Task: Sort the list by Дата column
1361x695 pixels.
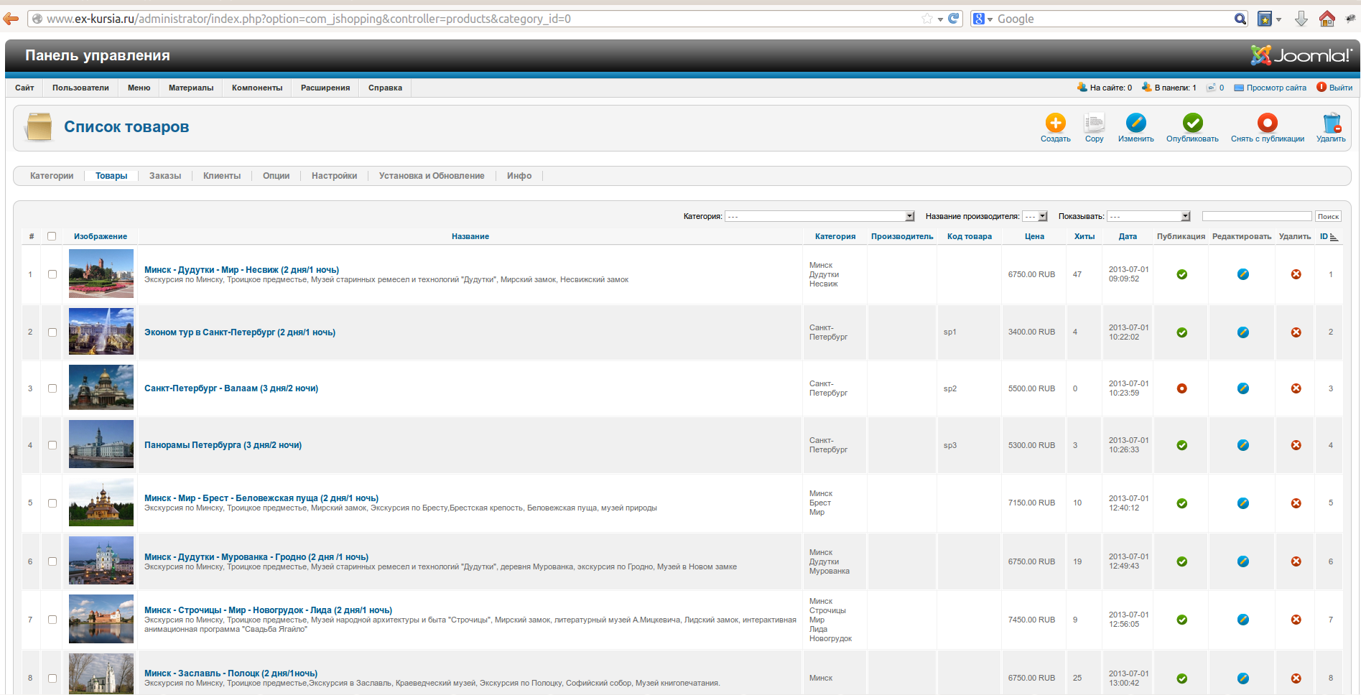Action: (1128, 236)
